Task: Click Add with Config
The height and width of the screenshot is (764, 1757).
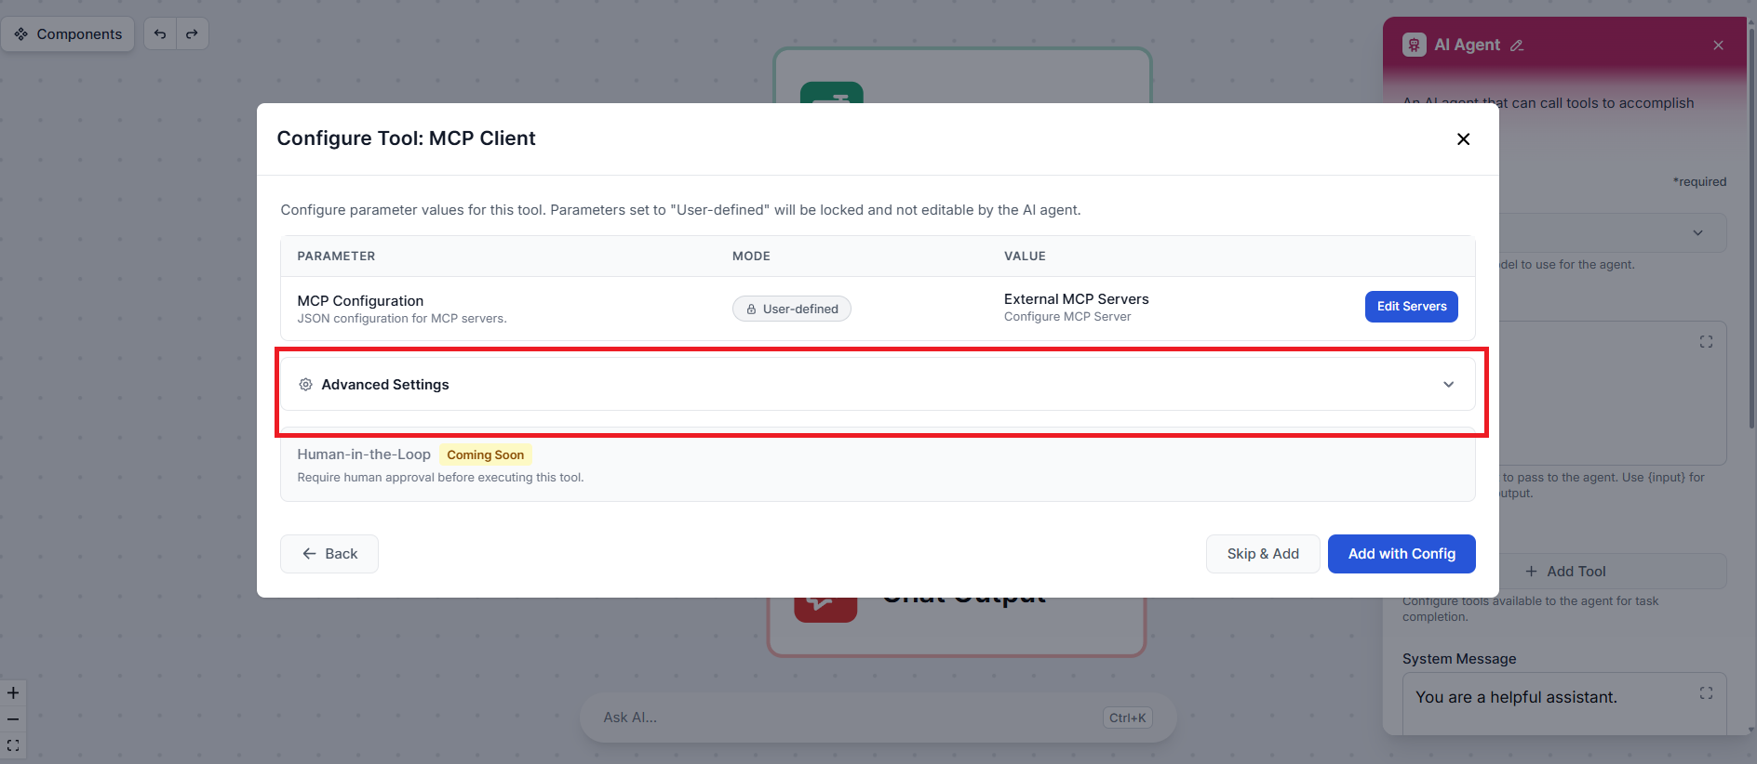Action: 1402,554
